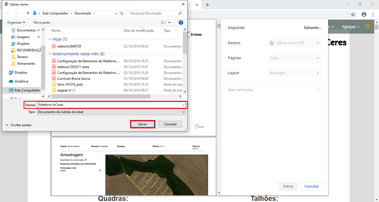Image resolution: width=379 pixels, height=202 pixels.
Task: Collapse the Anteriormente neste mês group
Action: pyautogui.click(x=50, y=54)
